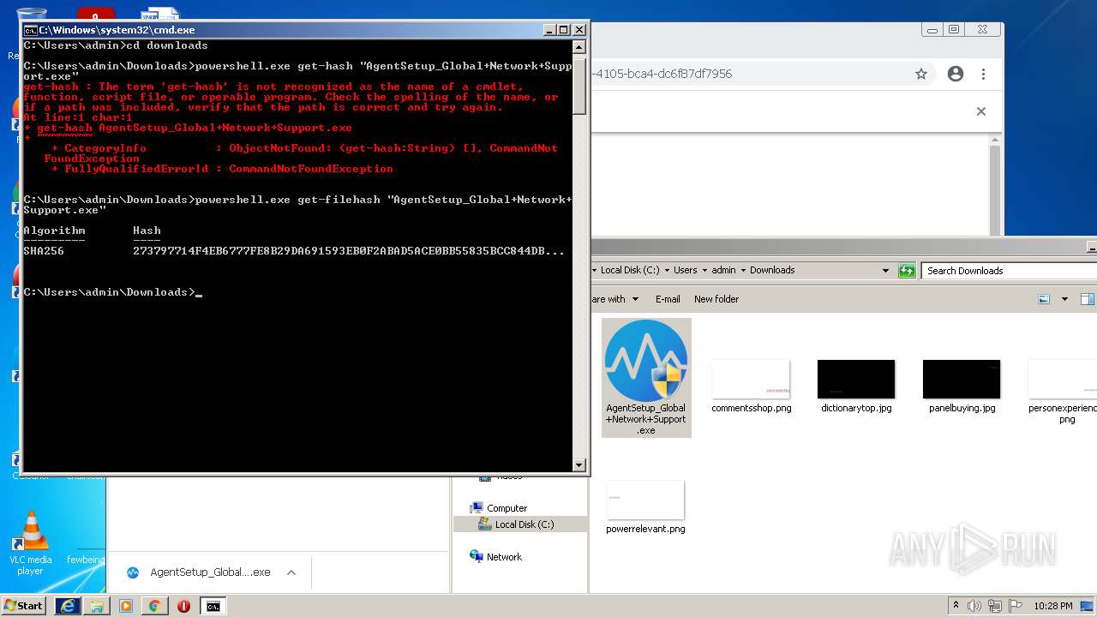The image size is (1097, 617).
Task: Open the view options dropdown arrow
Action: click(1064, 299)
